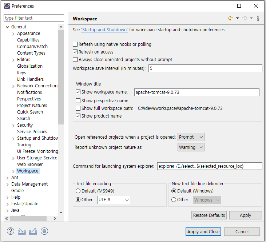
Task: Open the 'Startup and Shutdown' link
Action: click(104, 30)
